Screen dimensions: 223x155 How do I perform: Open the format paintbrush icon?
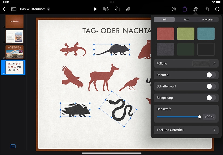click(x=196, y=9)
